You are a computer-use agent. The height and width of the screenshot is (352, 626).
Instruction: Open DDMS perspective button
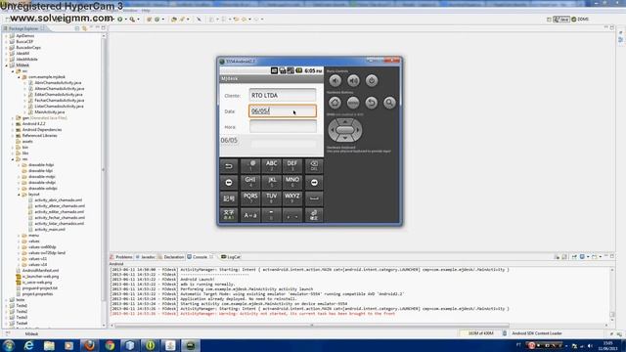point(580,20)
